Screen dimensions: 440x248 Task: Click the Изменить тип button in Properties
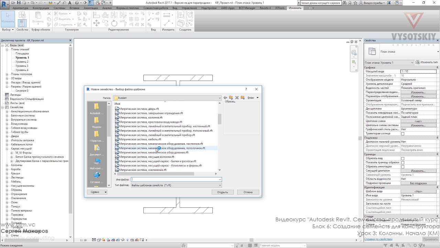click(x=427, y=62)
